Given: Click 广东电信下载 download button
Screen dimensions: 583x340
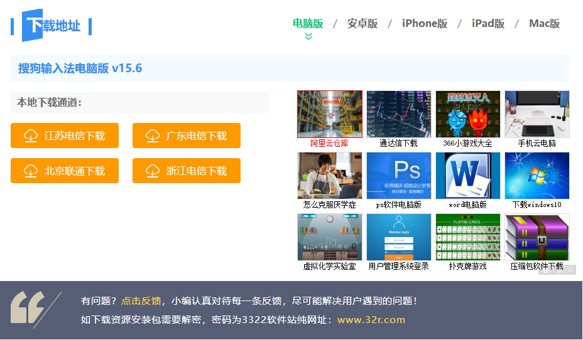Looking at the screenshot, I should pyautogui.click(x=187, y=135).
